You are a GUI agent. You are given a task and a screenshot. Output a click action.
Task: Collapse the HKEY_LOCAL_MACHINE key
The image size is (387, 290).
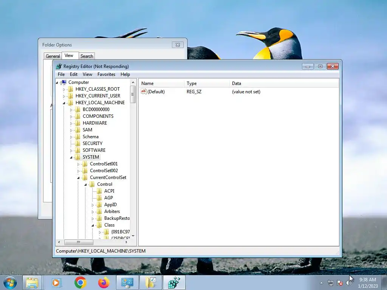(64, 103)
